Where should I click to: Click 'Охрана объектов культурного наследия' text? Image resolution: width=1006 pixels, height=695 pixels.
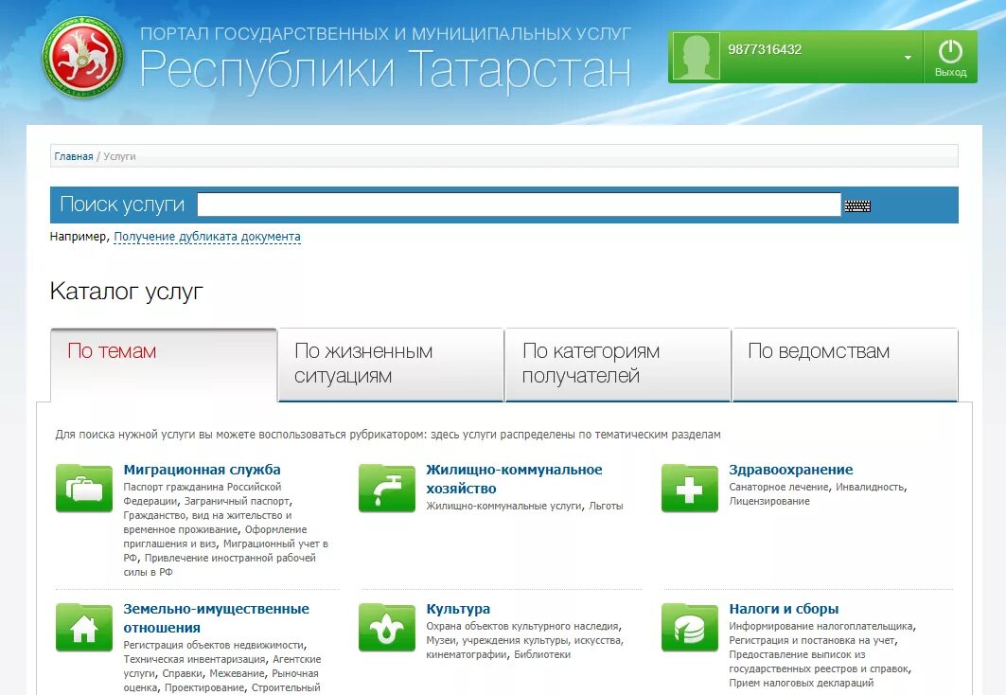click(523, 626)
